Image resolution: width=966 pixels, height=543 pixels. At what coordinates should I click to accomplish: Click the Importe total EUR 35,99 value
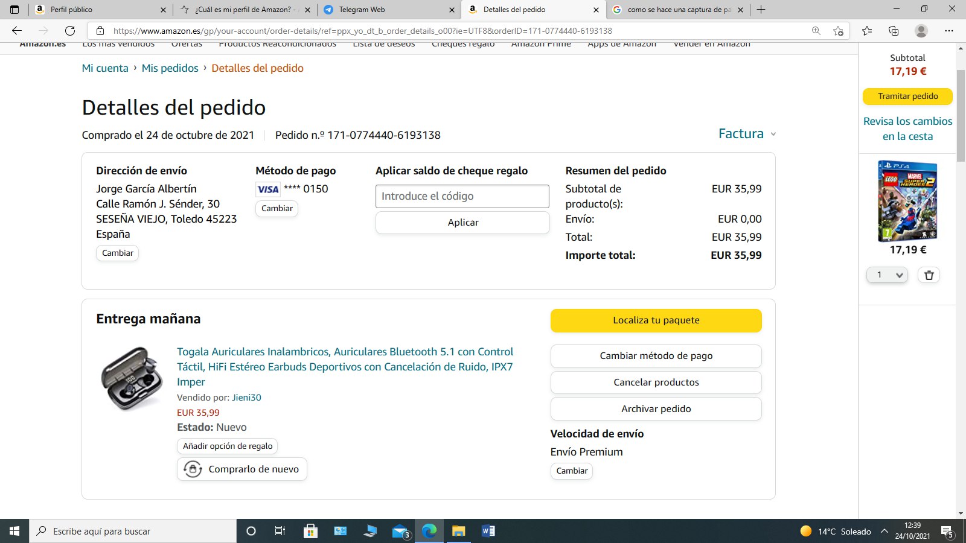pyautogui.click(x=736, y=255)
